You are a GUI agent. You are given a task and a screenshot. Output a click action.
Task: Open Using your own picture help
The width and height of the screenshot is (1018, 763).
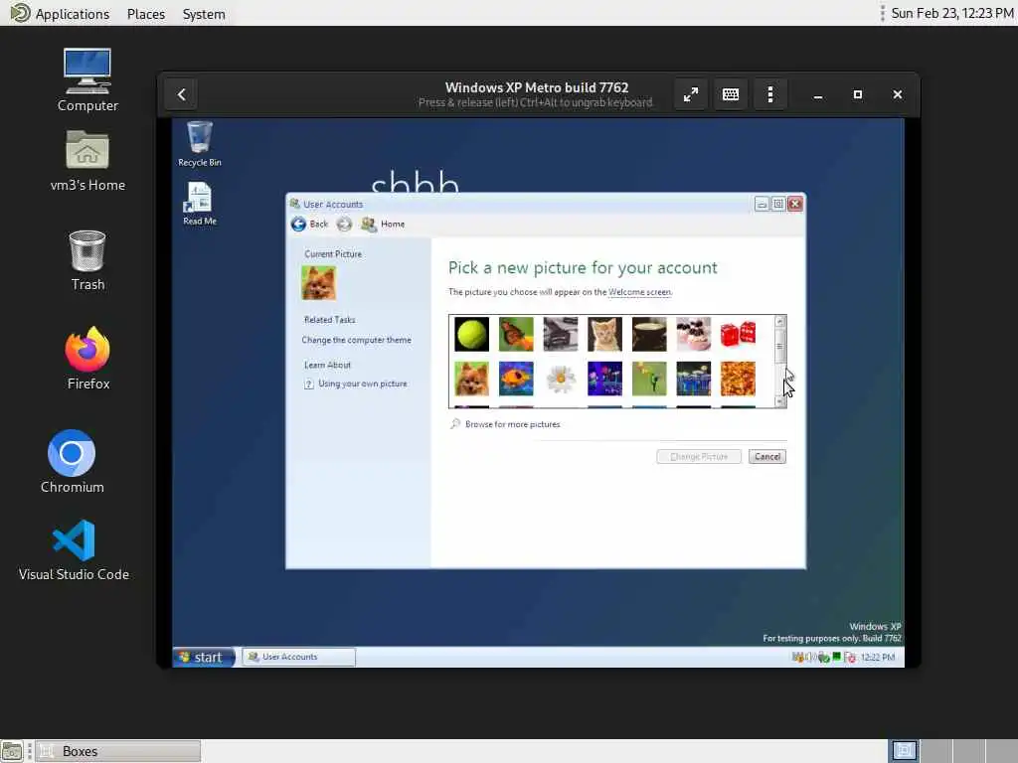pos(362,384)
